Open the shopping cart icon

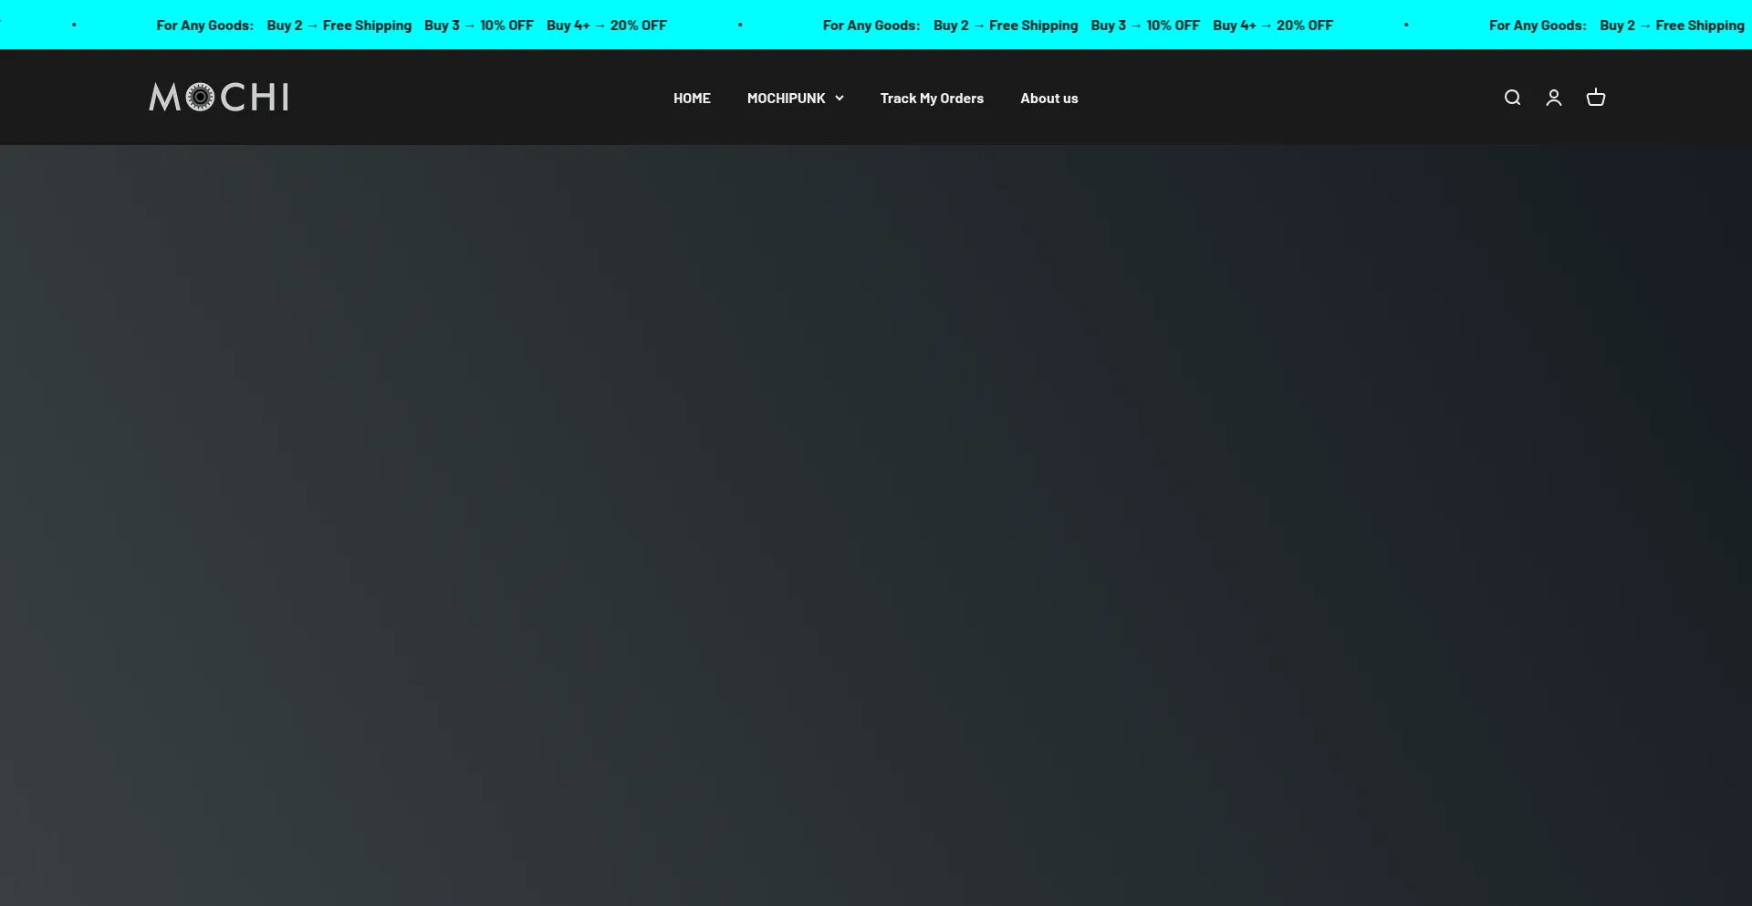click(1596, 98)
